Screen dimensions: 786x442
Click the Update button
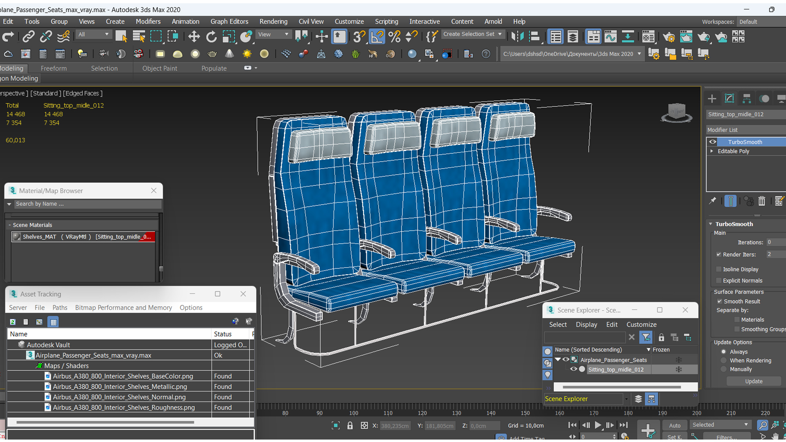(x=754, y=381)
